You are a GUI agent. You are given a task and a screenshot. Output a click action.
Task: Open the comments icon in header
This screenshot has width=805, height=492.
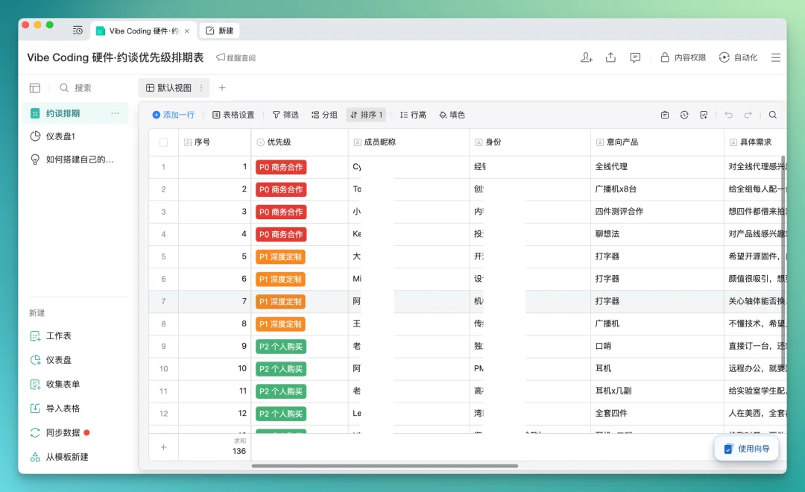[x=635, y=57]
